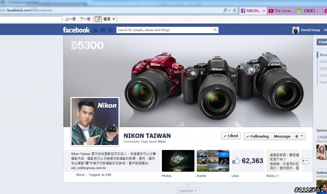Open the Photos fireworks thumbnail
This screenshot has width=327, height=194.
(178, 161)
